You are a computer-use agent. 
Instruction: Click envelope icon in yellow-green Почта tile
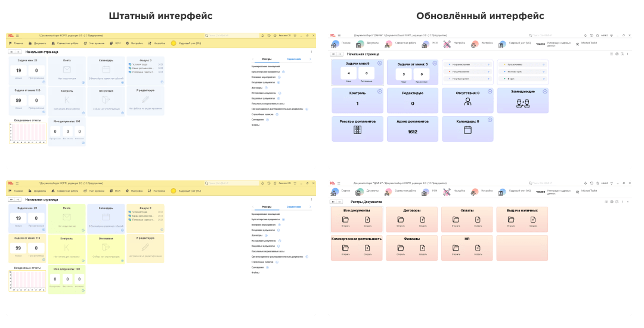(67, 217)
